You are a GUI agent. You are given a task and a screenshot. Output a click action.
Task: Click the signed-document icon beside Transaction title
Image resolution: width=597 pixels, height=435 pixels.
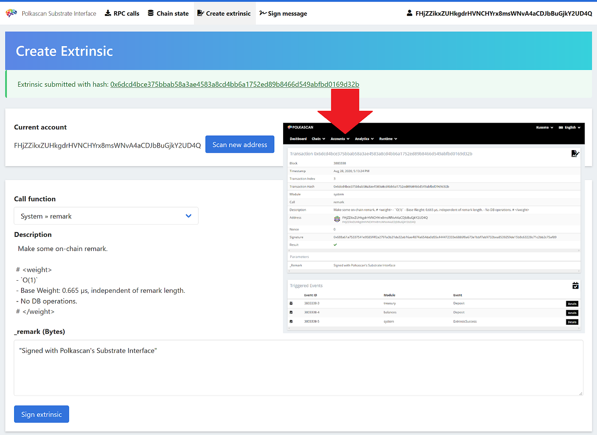click(575, 153)
